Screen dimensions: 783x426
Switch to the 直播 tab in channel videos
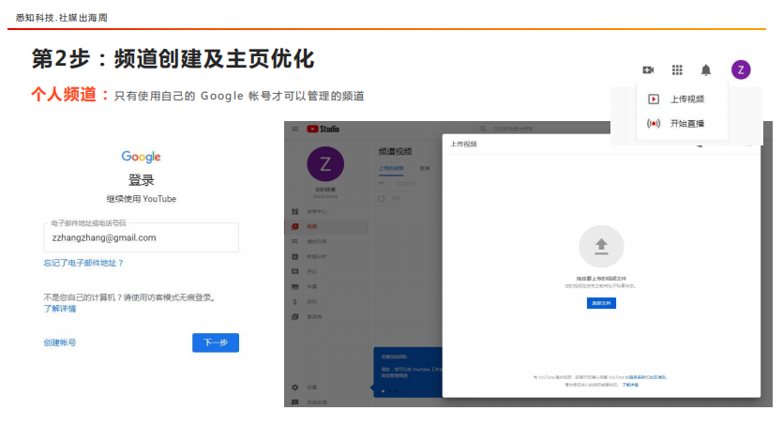[x=425, y=168]
